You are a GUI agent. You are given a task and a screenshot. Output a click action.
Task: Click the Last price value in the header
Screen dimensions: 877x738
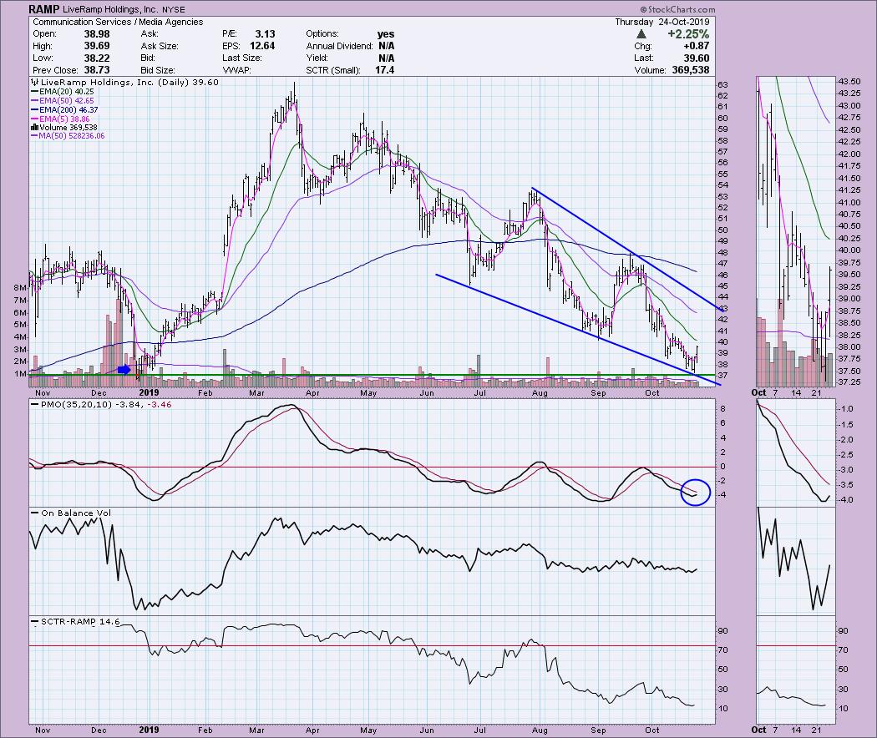696,58
